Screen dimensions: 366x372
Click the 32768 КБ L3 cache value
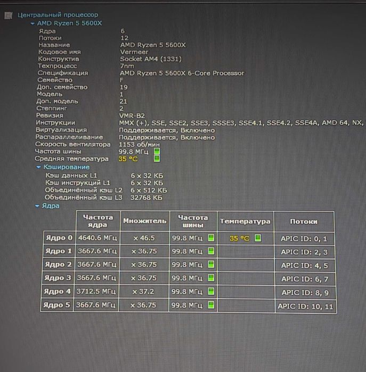point(147,197)
